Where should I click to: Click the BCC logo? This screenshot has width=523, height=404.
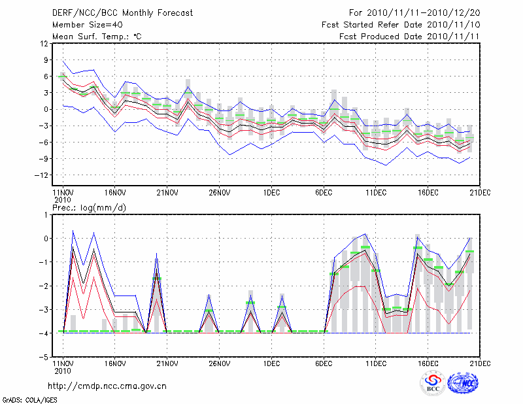pos(432,384)
